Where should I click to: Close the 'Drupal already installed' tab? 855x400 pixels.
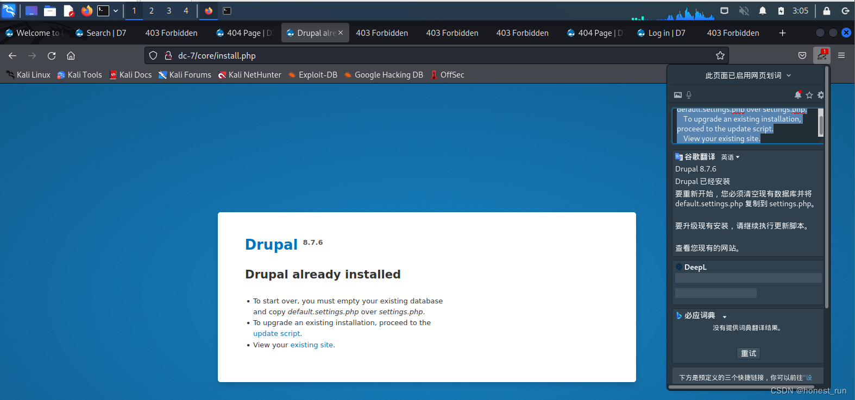[341, 33]
